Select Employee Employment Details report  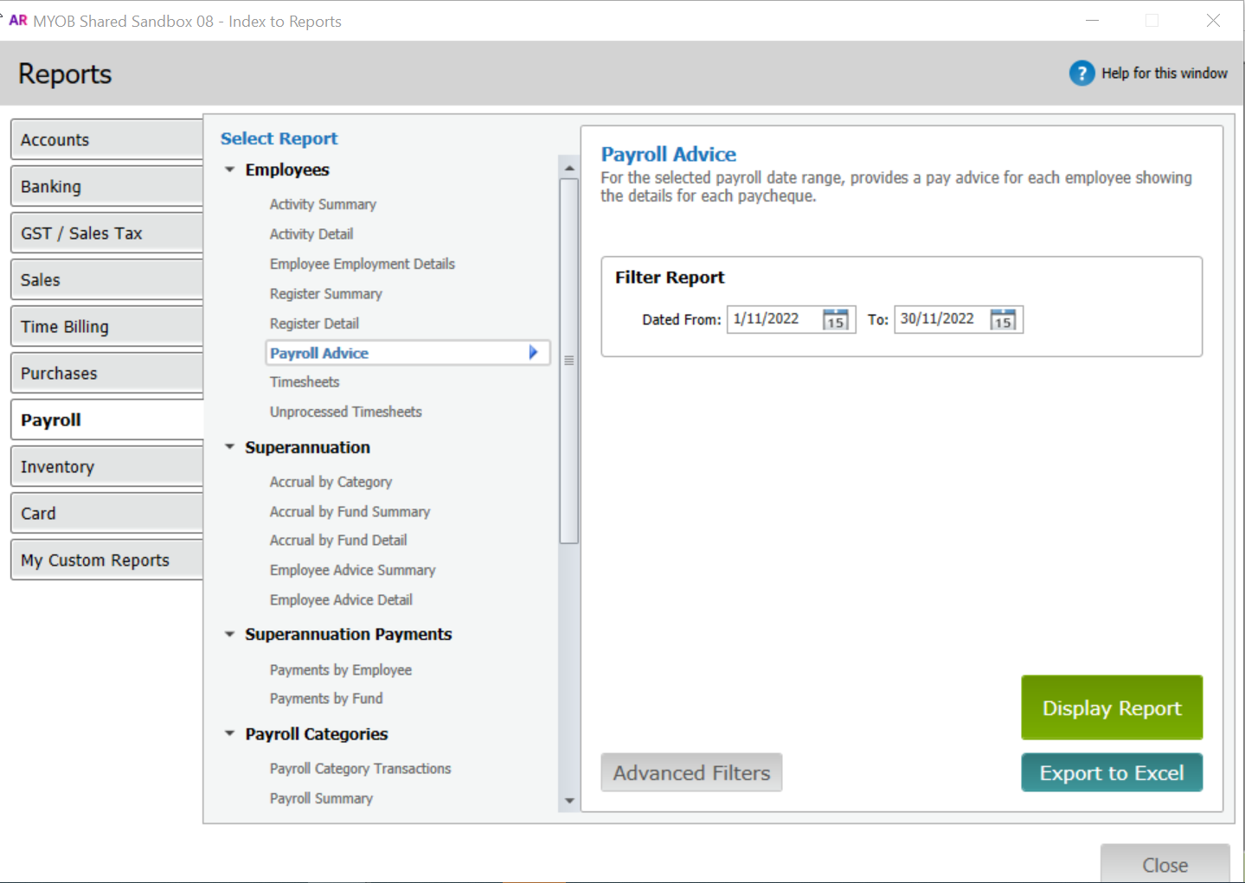click(363, 264)
